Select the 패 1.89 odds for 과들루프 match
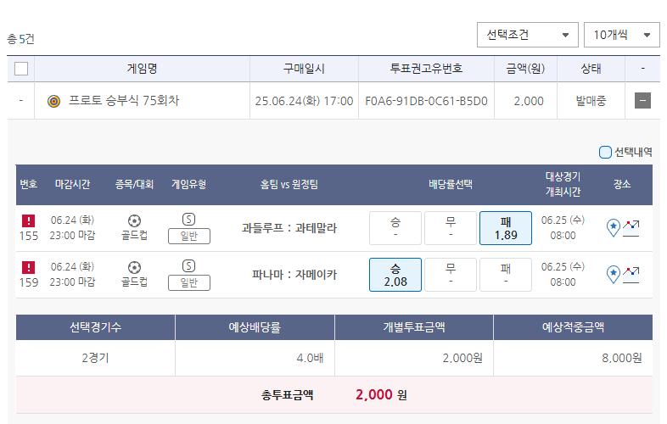Screen dimensions: 667x424 tap(506, 228)
